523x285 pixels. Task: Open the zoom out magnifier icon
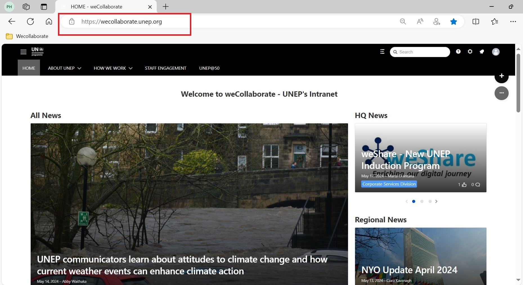(x=403, y=21)
